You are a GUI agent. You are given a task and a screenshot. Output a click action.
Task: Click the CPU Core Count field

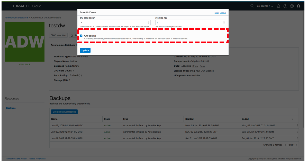(x=115, y=23)
